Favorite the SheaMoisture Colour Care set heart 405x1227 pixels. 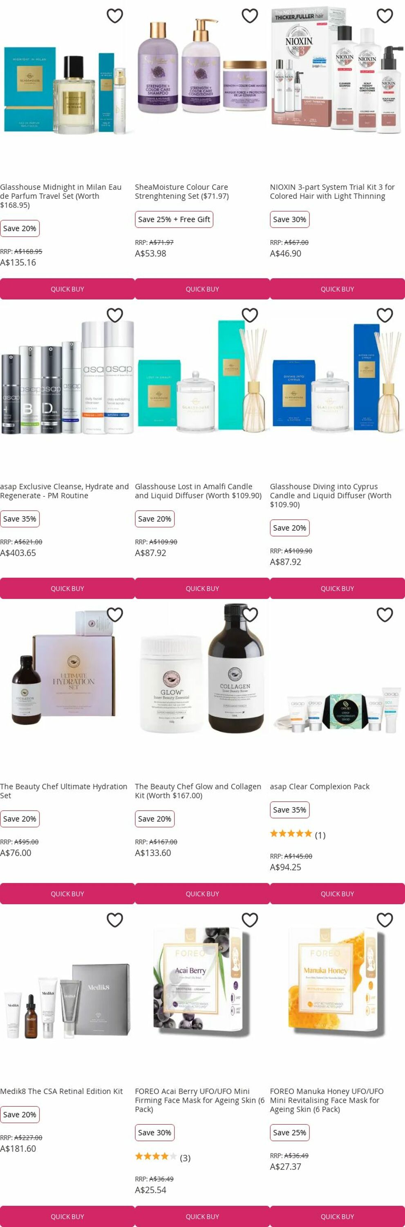click(x=250, y=16)
